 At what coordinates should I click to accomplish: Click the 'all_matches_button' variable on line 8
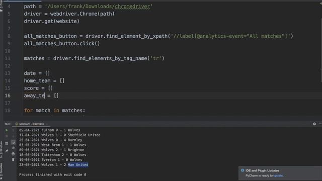(x=50, y=36)
